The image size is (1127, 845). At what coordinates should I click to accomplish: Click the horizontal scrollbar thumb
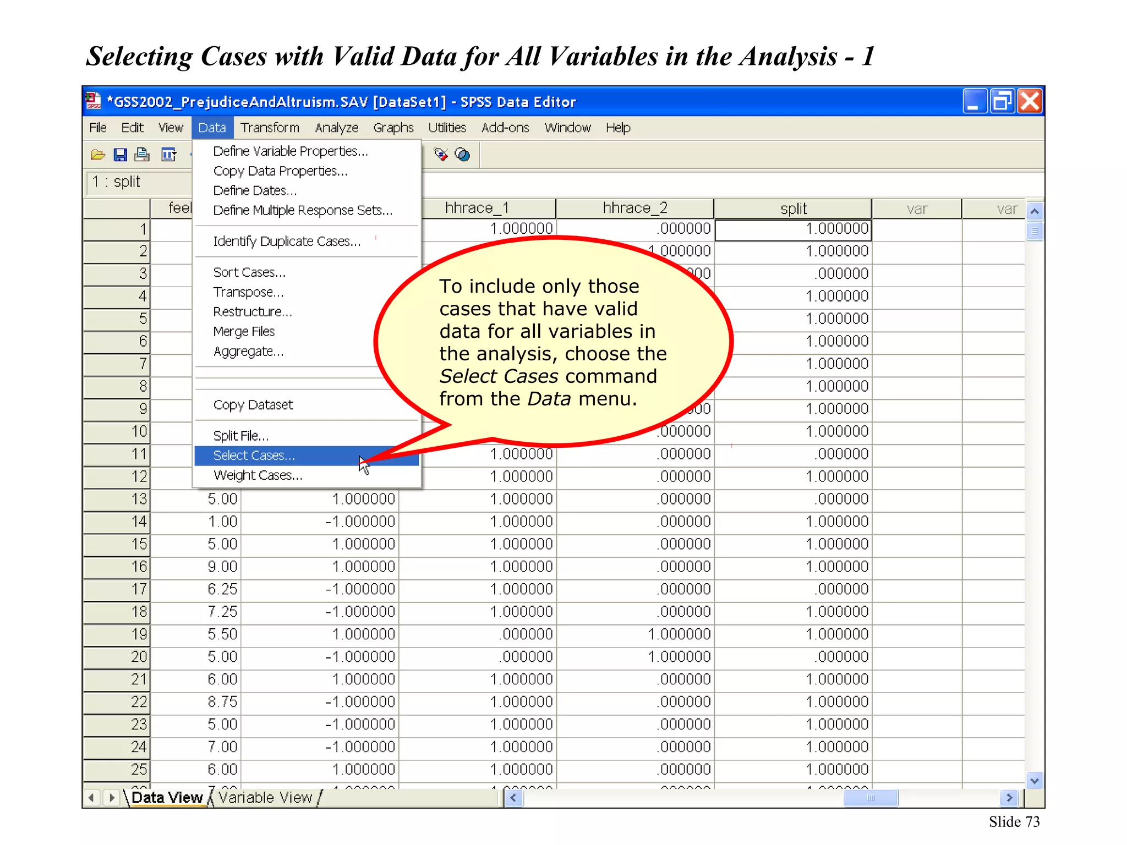(x=871, y=798)
